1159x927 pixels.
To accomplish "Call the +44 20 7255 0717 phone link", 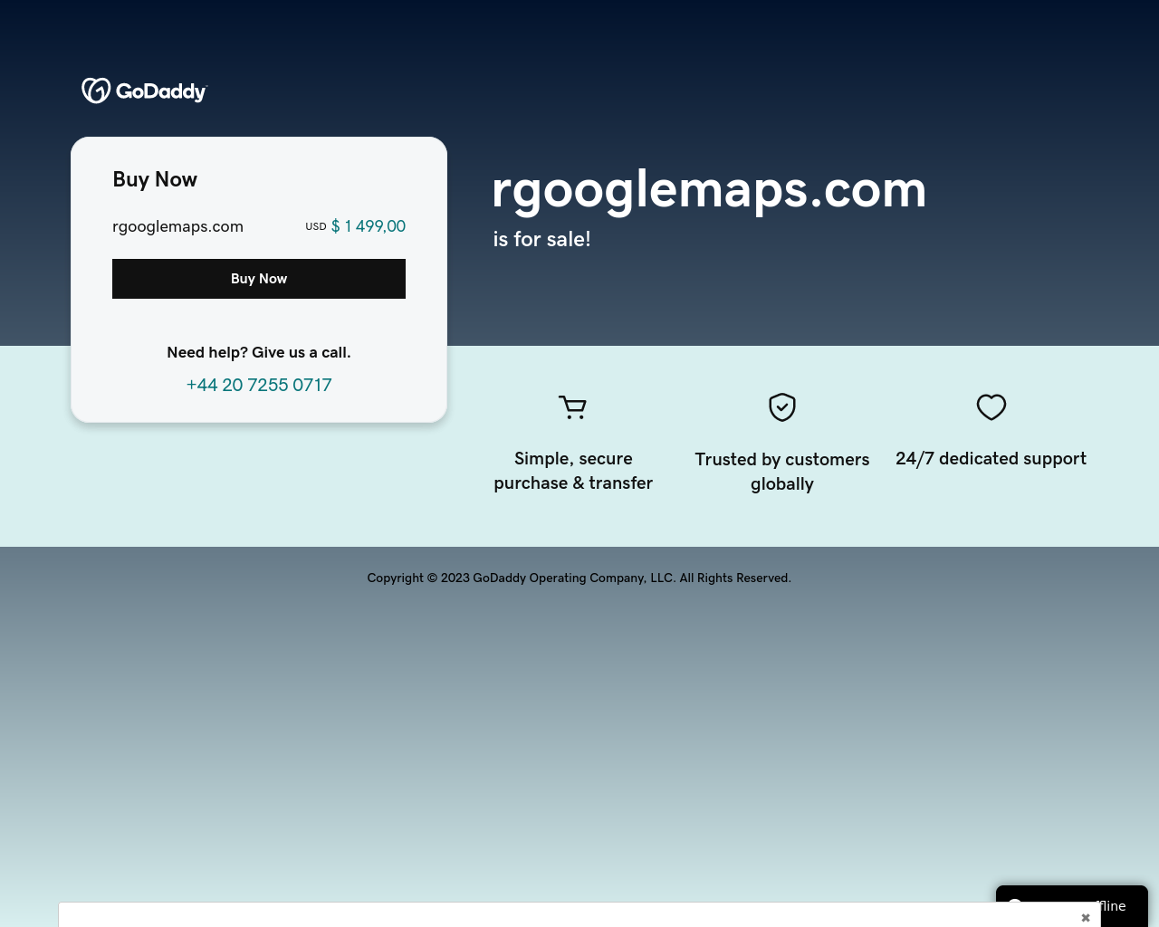I will point(259,385).
